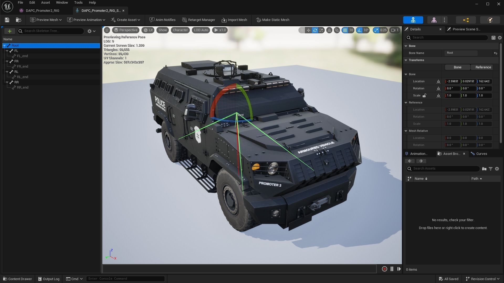Viewport: 504px width, 283px height.
Task: Switch to Skeletal Mesh editor mode
Action: (x=434, y=20)
